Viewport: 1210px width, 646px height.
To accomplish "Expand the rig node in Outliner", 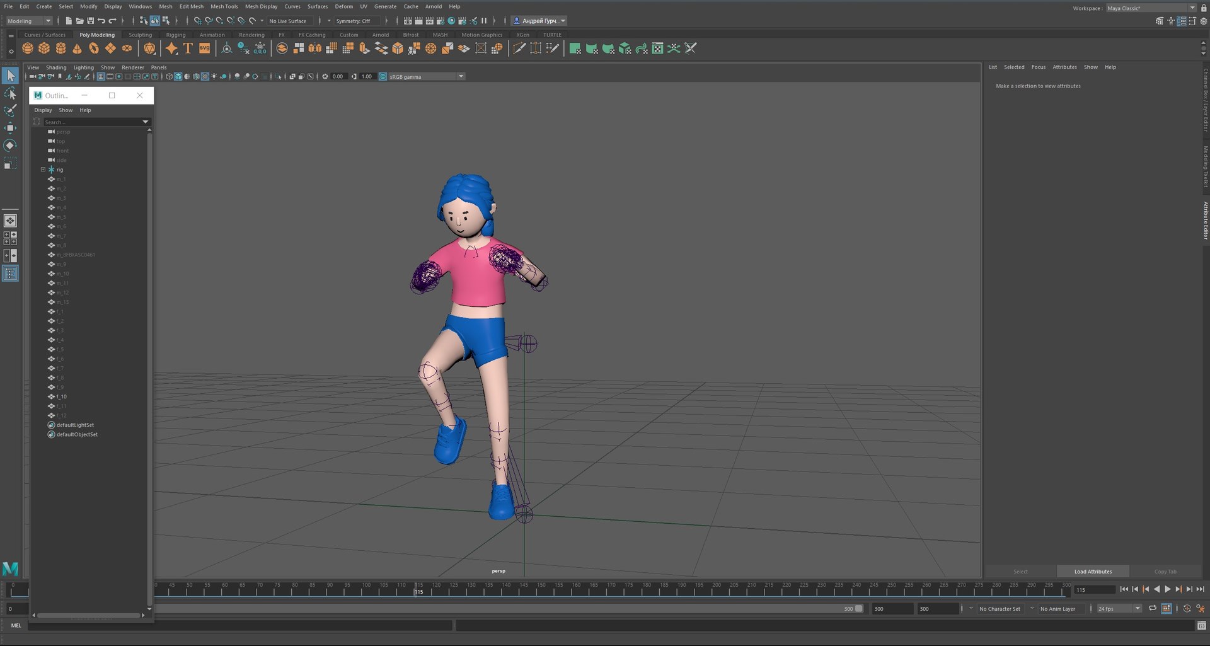I will point(43,170).
